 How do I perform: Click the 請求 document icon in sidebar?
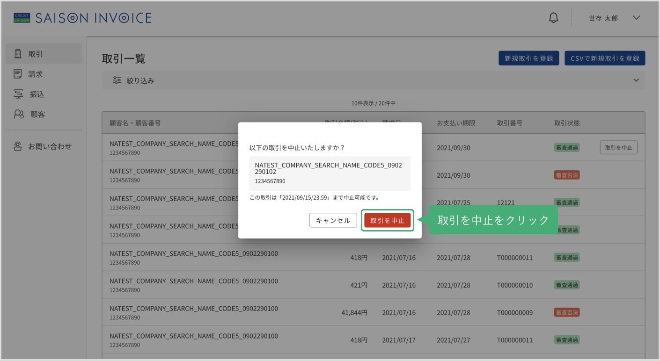[x=18, y=74]
